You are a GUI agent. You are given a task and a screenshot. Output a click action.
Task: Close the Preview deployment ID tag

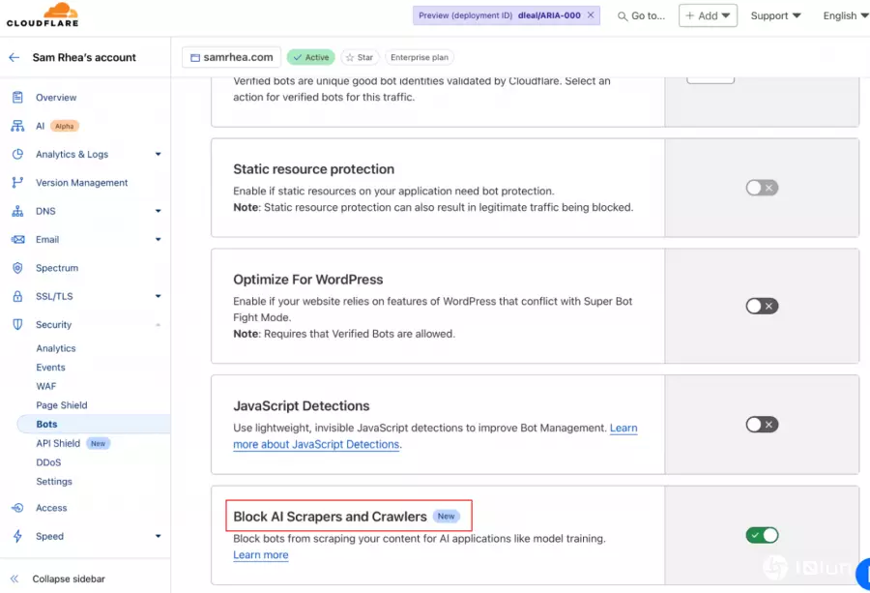[591, 15]
